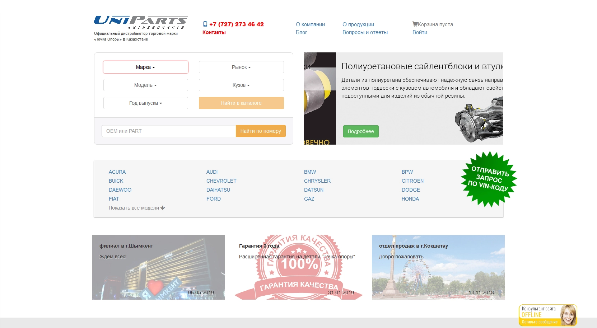Select the CHEVROLET brand
The image size is (597, 328).
(221, 181)
